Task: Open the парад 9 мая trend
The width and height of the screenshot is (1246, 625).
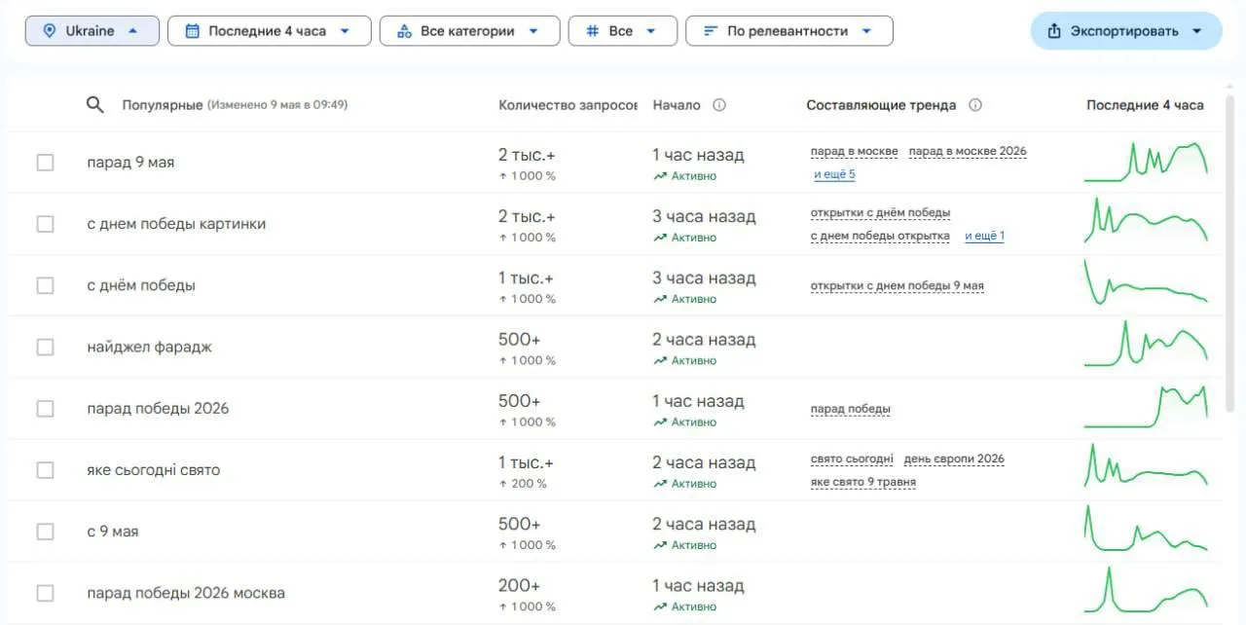Action: (x=130, y=163)
